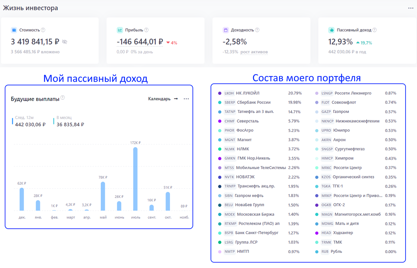
Task: Select the май 78K ₽ bar
Action: coord(103,196)
